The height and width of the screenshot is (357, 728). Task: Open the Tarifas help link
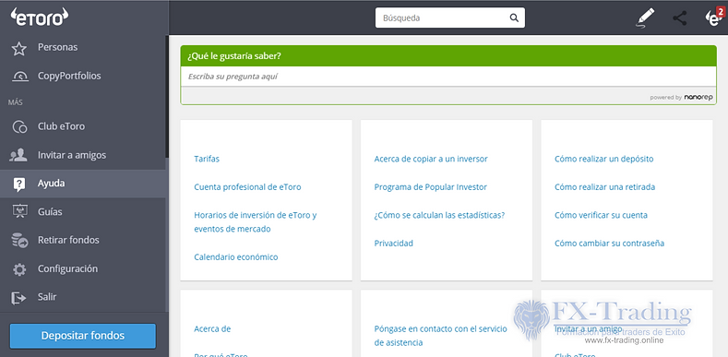coord(207,159)
